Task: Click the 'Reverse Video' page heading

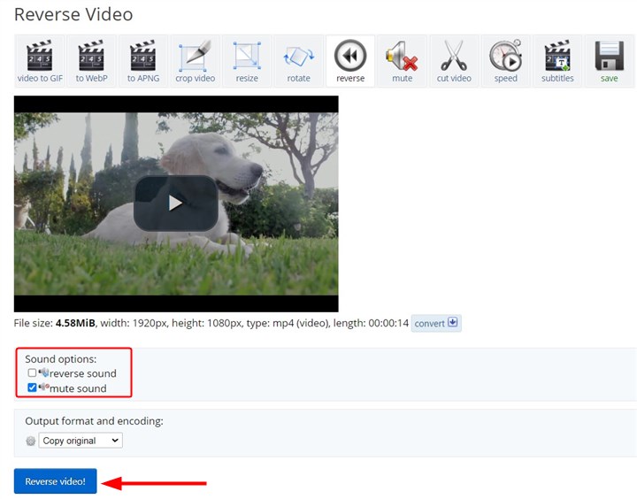Action: [x=73, y=15]
